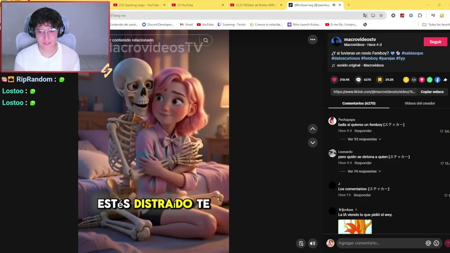This screenshot has width=450, height=253.
Task: Open the Nitro Launch Activa bookmark
Action: [304, 25]
